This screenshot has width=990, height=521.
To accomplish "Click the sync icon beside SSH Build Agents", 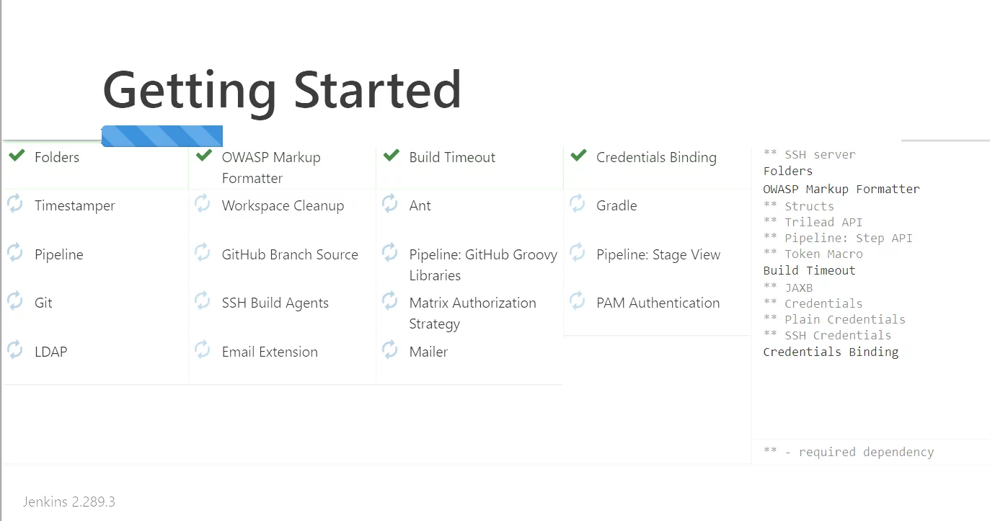I will (x=203, y=301).
